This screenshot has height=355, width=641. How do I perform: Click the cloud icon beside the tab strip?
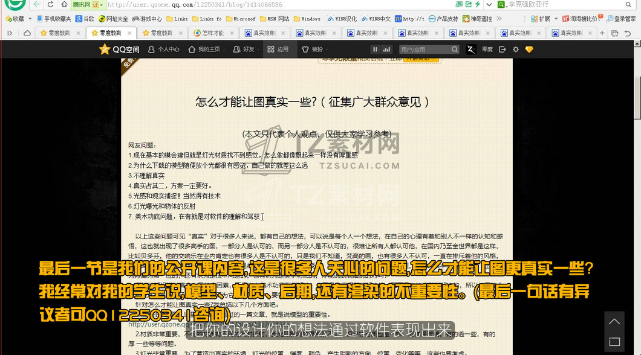pos(27,33)
